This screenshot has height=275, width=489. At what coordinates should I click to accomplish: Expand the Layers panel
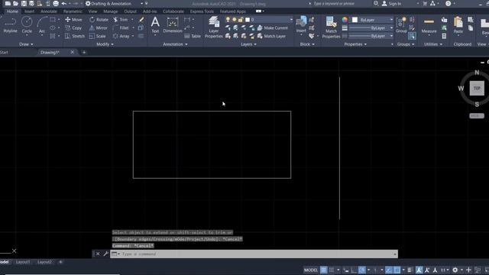(x=248, y=44)
